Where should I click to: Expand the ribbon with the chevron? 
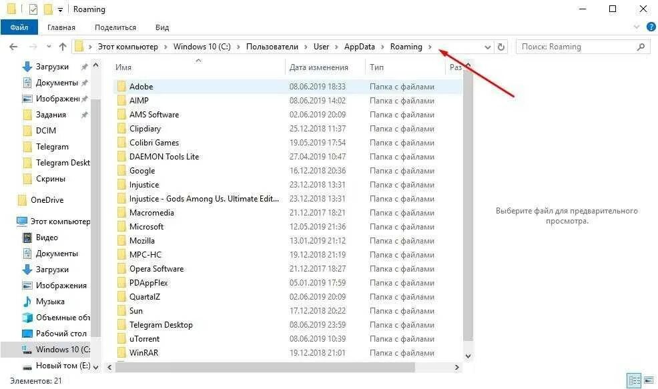(637, 27)
